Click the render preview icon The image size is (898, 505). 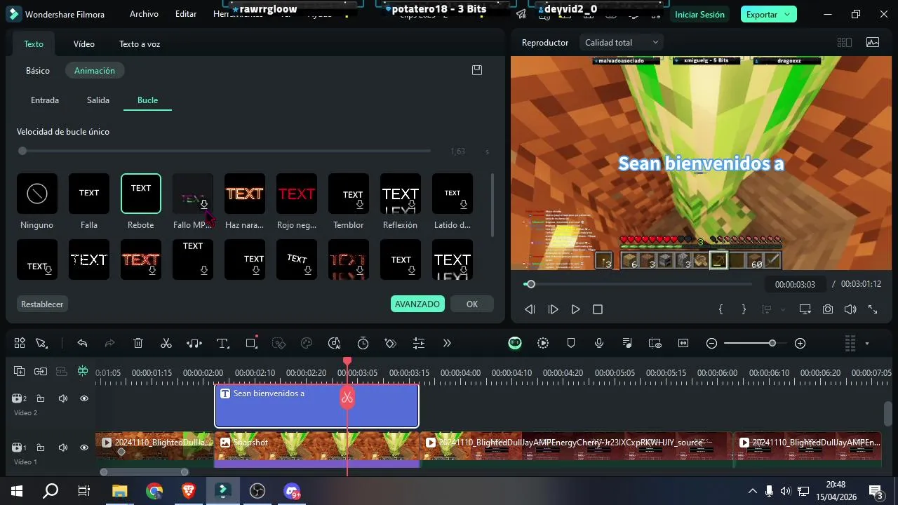coord(543,343)
